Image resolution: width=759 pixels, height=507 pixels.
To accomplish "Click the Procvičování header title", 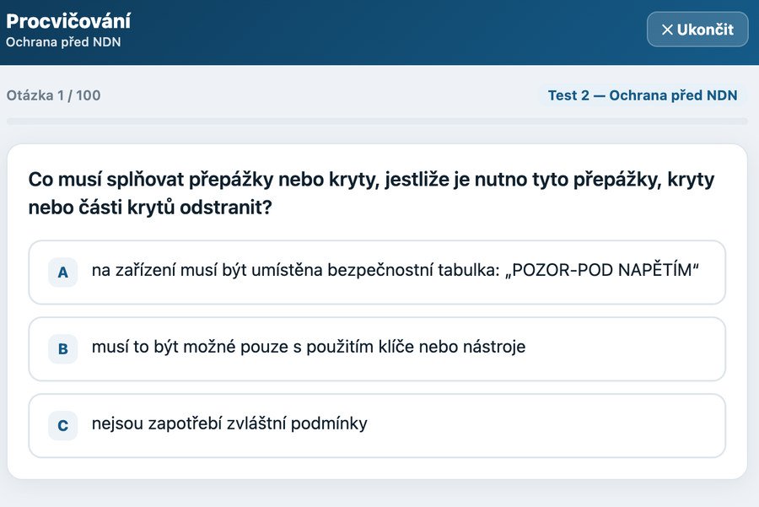I will 68,21.
